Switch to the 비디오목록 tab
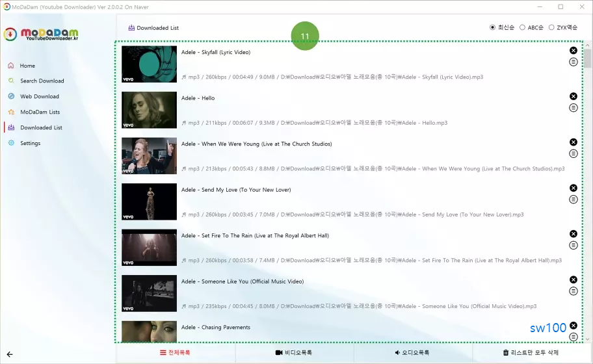The width and height of the screenshot is (593, 364). click(294, 352)
